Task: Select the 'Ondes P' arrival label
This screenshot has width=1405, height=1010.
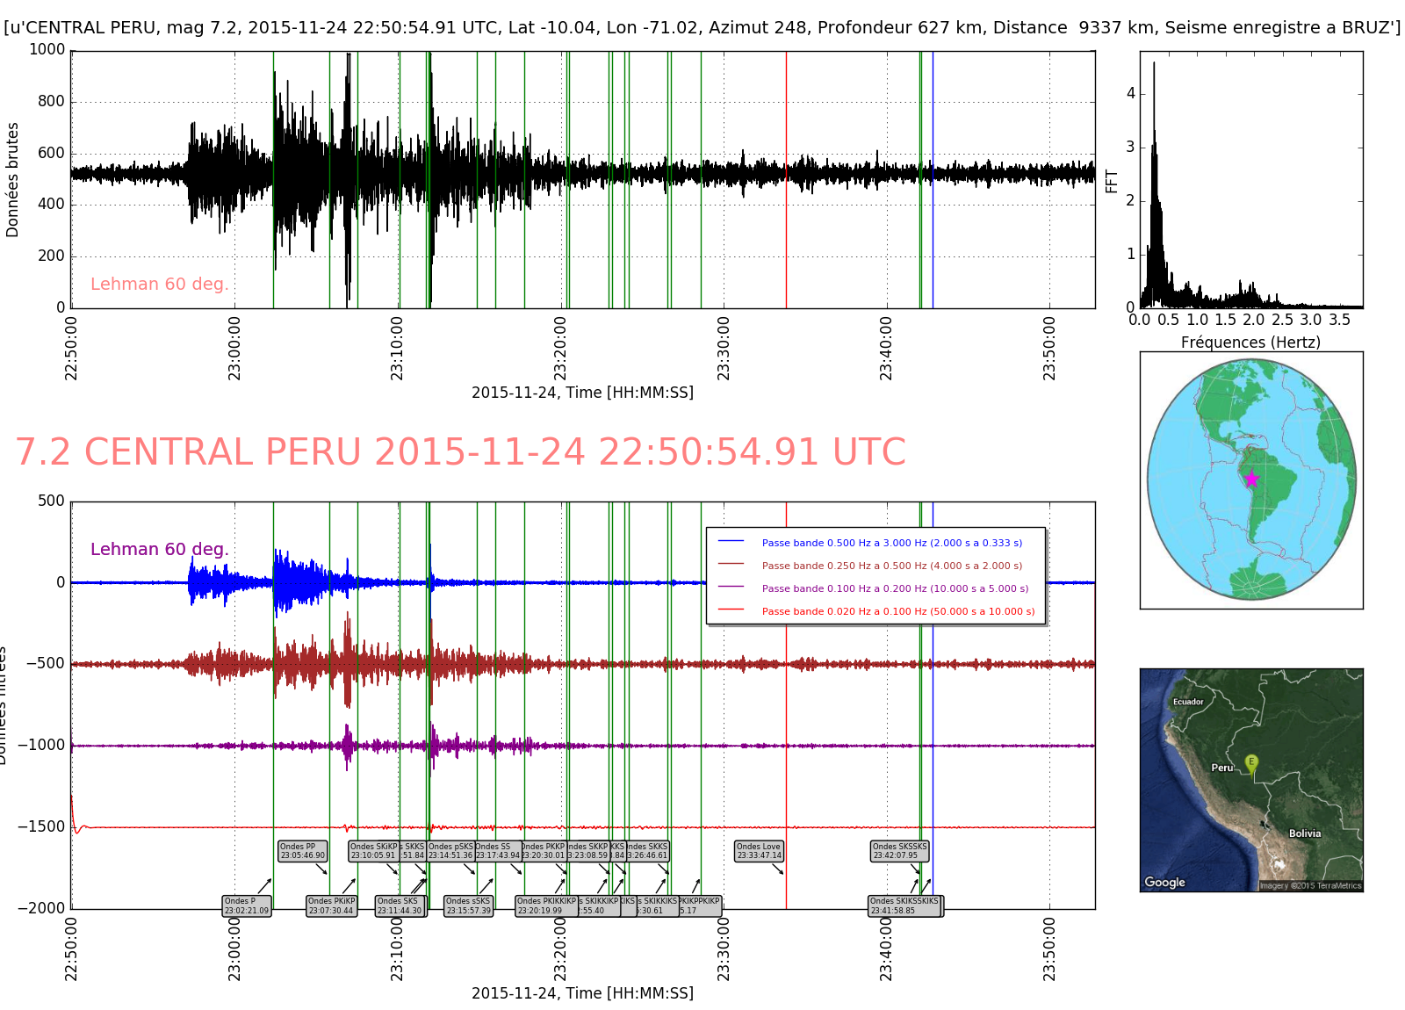Action: [x=246, y=905]
